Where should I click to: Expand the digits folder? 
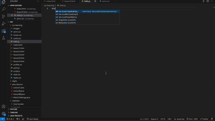pos(14,81)
